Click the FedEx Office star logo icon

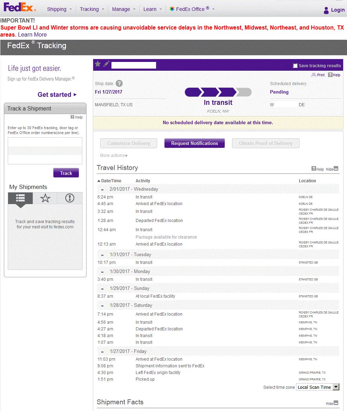coord(172,9)
